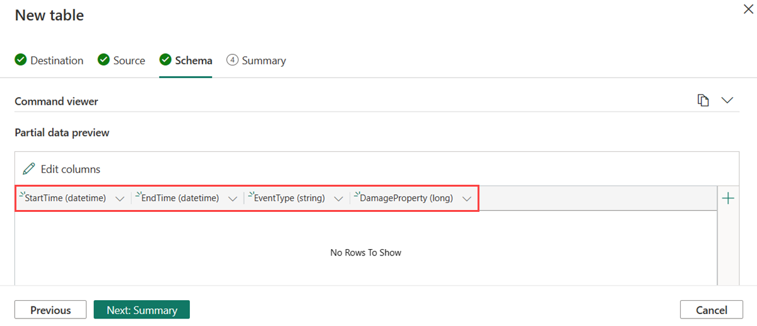Open the EventType column dropdown
The width and height of the screenshot is (757, 326).
(x=339, y=199)
